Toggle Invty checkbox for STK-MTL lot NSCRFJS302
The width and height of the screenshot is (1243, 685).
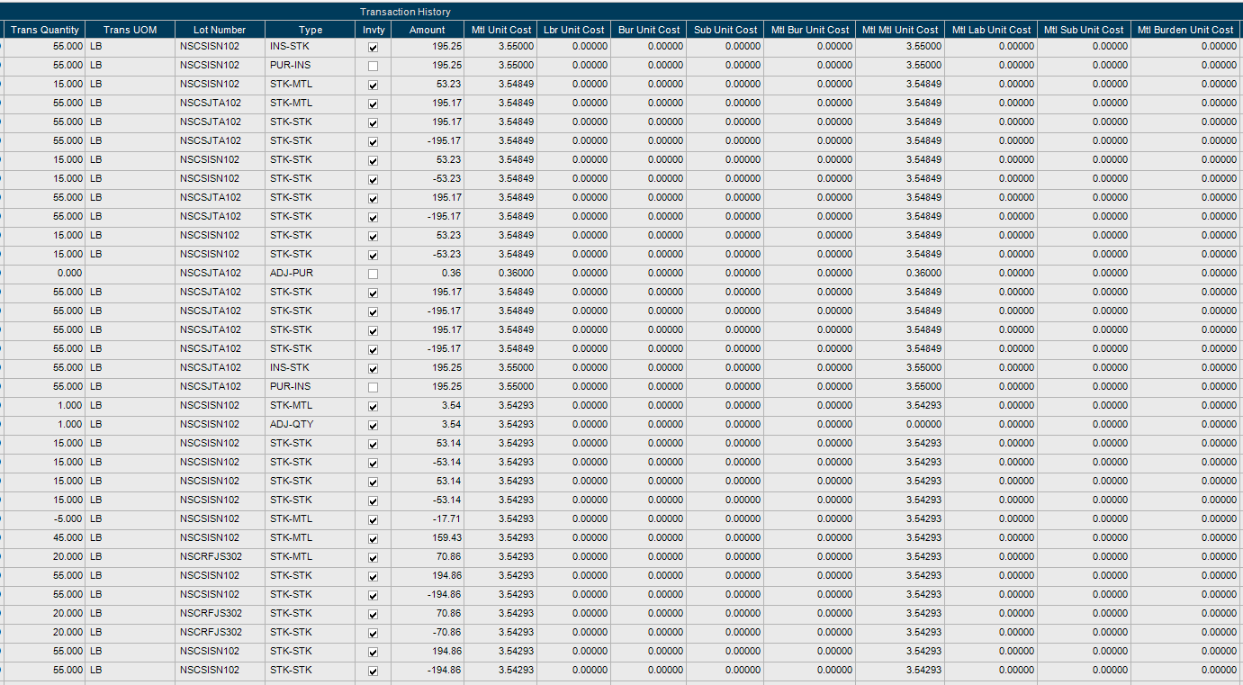click(x=373, y=557)
